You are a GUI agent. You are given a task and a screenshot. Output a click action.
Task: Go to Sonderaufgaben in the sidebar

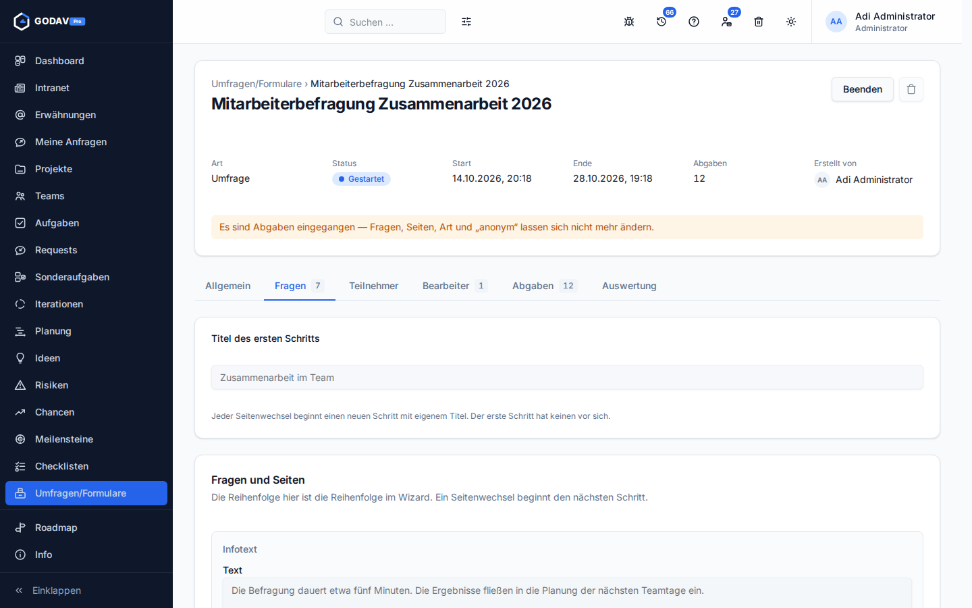pos(86,277)
